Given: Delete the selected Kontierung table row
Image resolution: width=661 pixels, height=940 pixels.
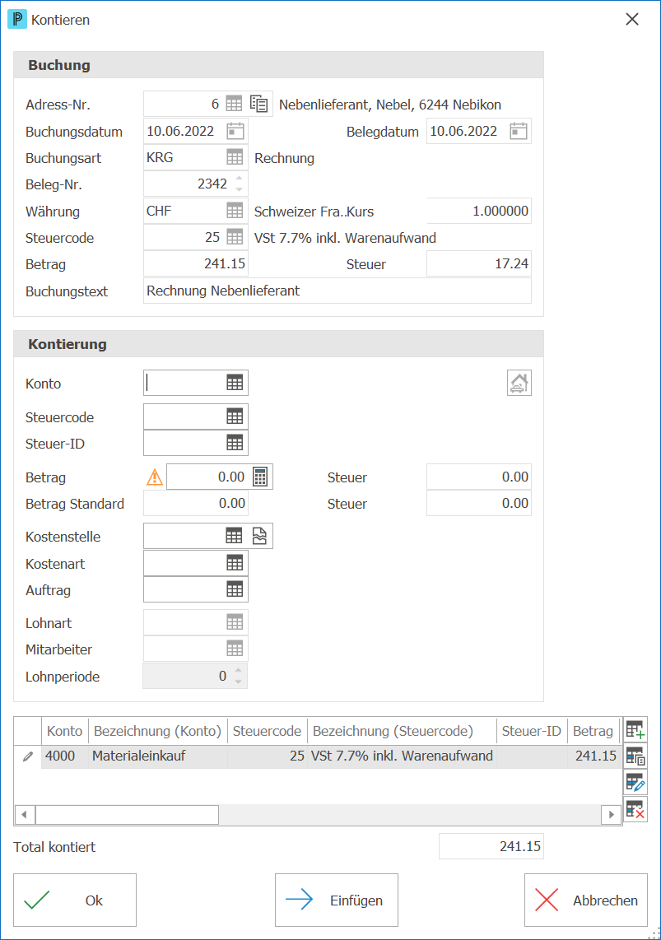Looking at the screenshot, I should click(x=635, y=809).
